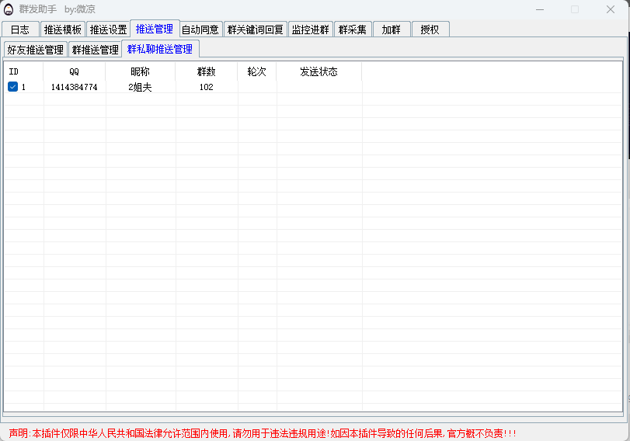Close the 群发助手 window
Screen dimensions: 630x441
(611, 9)
